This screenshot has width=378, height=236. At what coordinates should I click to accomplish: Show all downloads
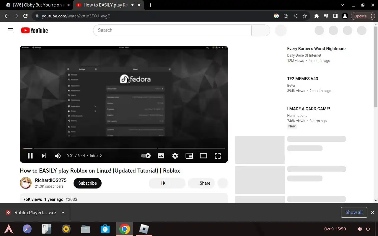(354, 212)
